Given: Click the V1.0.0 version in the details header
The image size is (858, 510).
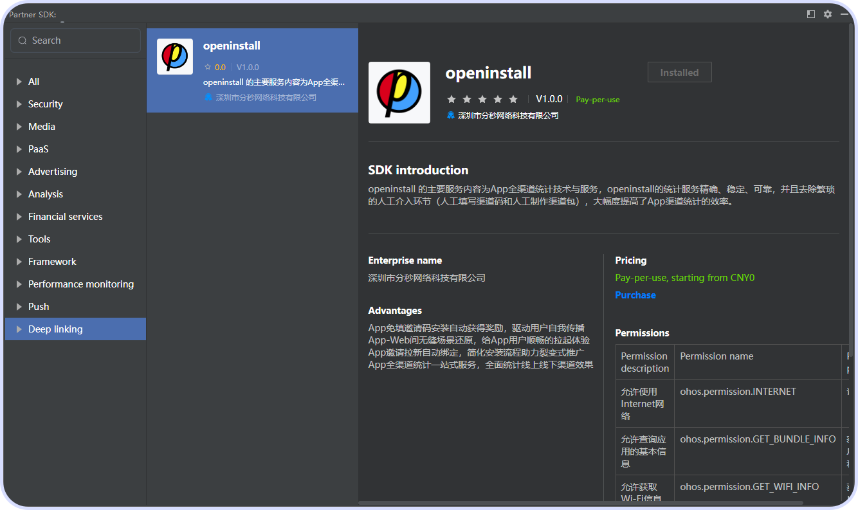Looking at the screenshot, I should pos(549,99).
